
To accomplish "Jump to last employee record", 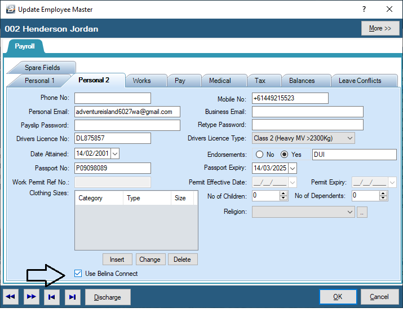I will click(73, 297).
